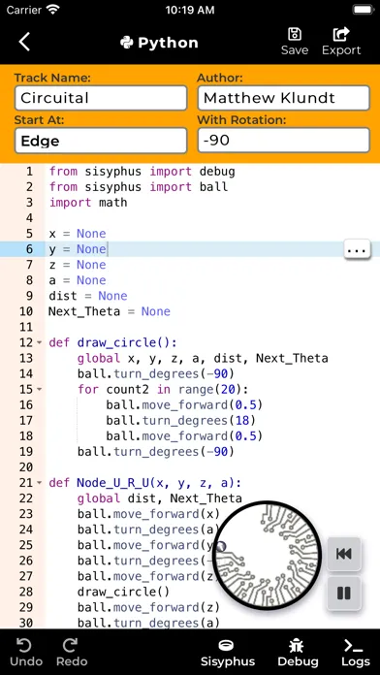
Task: Edit the Author field Matthew Klundt
Action: tap(284, 98)
